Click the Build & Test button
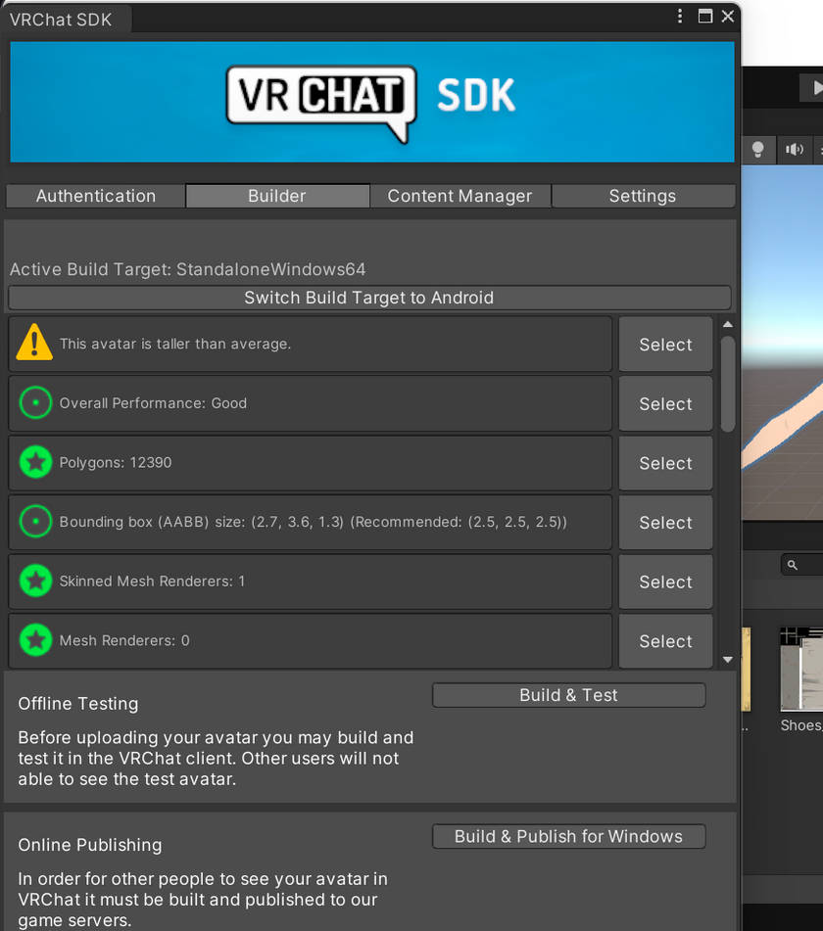The width and height of the screenshot is (823, 931). (x=568, y=695)
